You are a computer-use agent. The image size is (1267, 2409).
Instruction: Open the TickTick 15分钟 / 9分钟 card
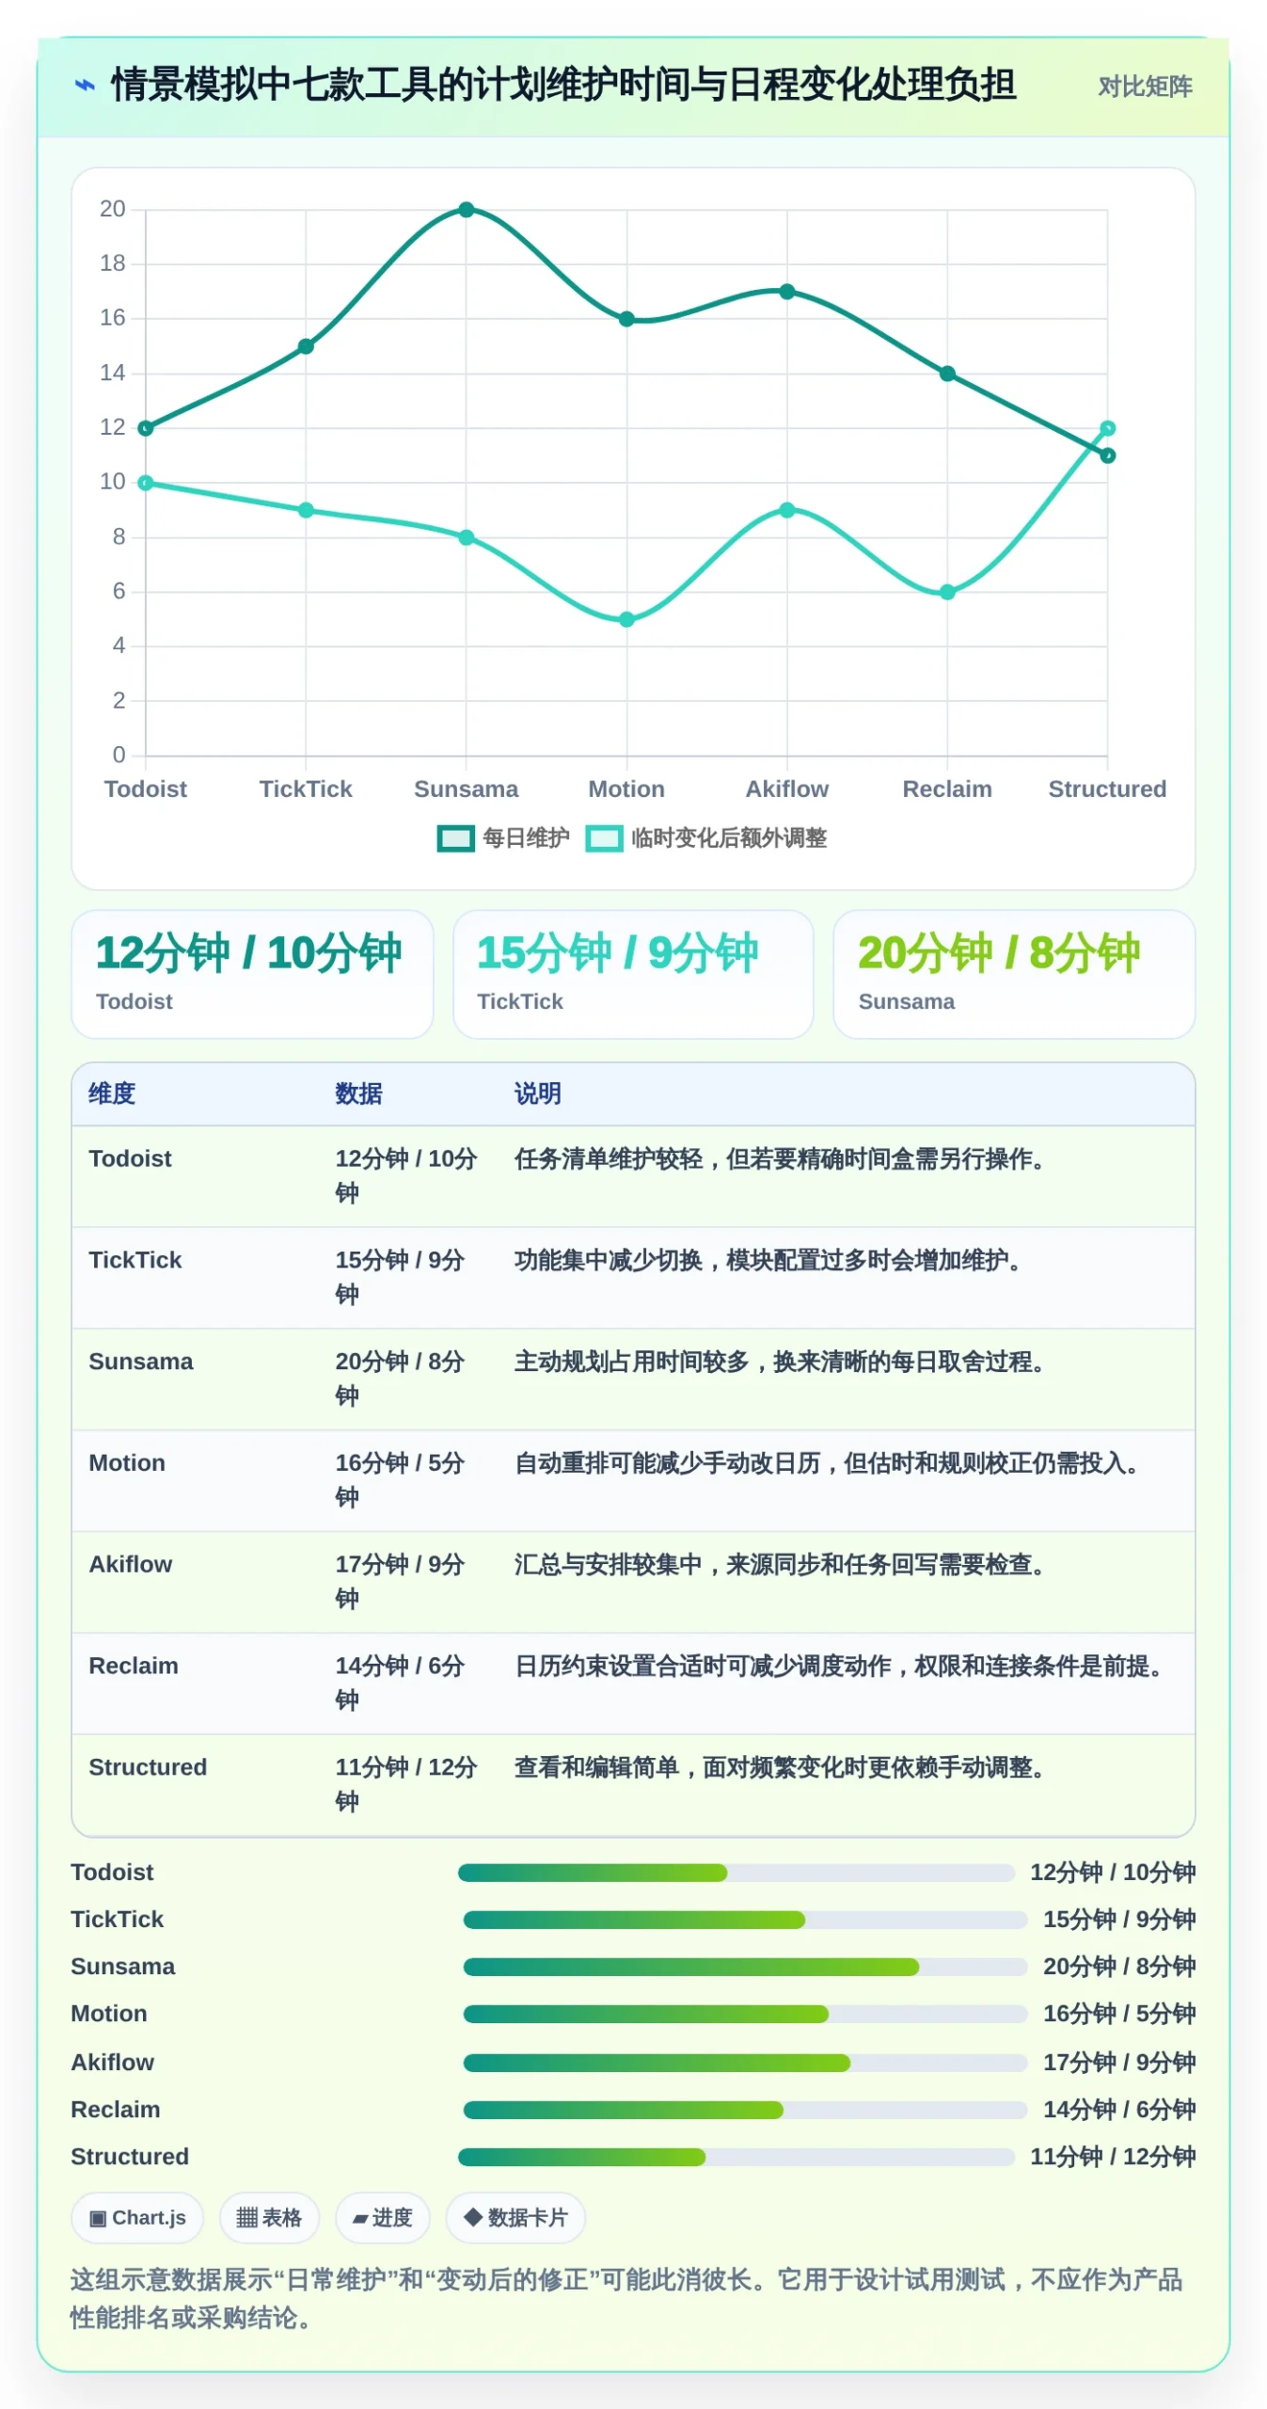[633, 974]
